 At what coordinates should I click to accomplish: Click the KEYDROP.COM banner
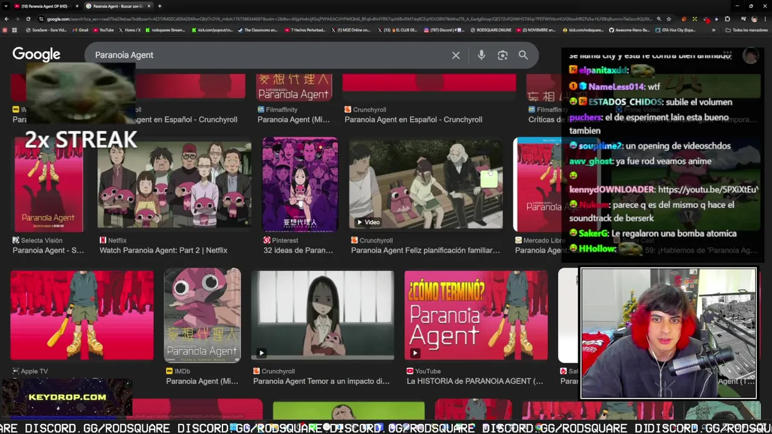click(x=66, y=398)
